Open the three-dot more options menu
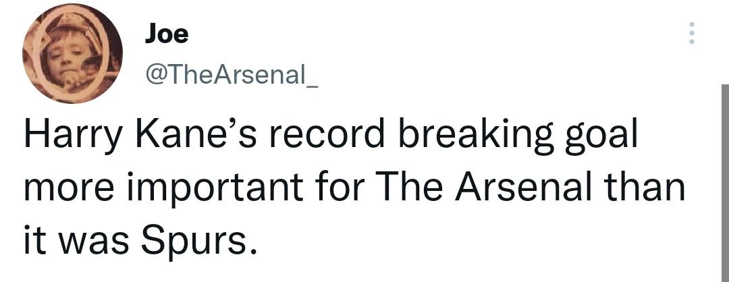Screen dimensions: 729x282 coord(690,33)
